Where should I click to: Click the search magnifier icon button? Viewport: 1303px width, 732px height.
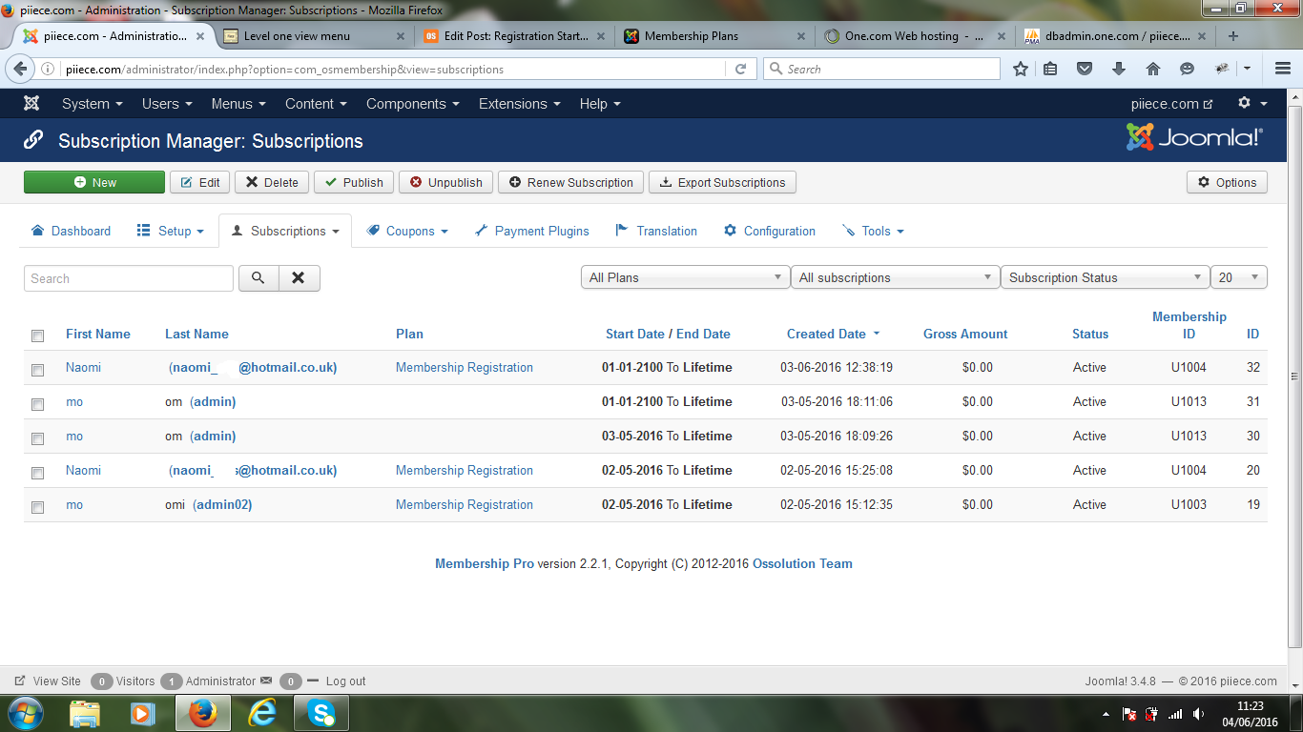[x=258, y=278]
